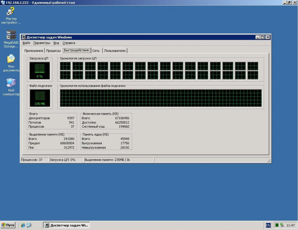Image resolution: width=298 pixels, height=230 pixels.
Task: Click the Task Manager resize grip corner
Action: (269, 161)
